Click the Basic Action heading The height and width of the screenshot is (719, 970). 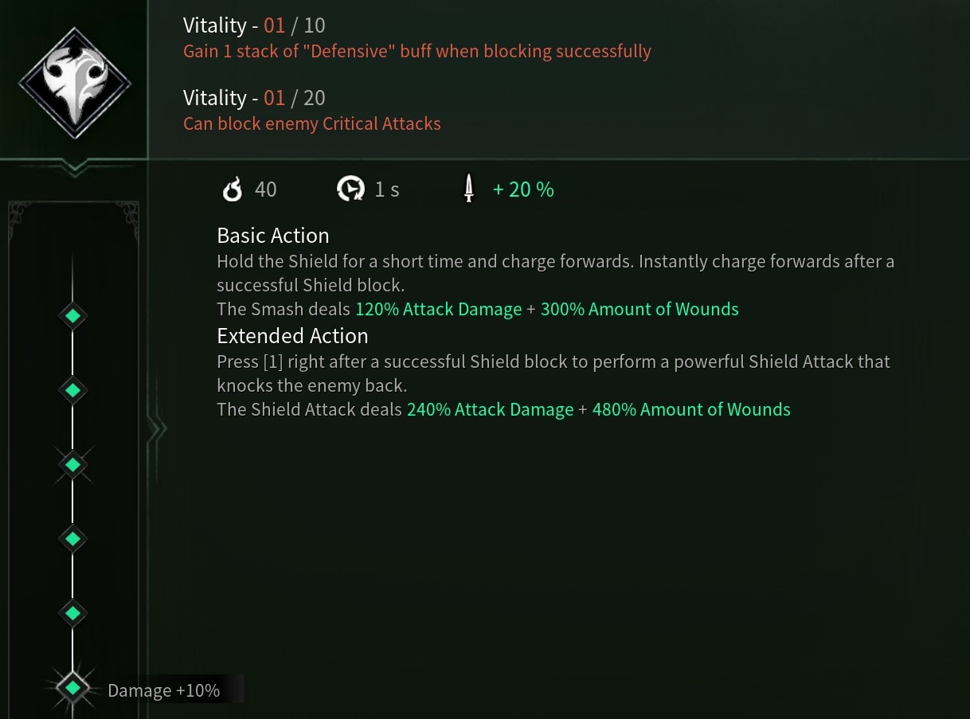click(x=273, y=236)
